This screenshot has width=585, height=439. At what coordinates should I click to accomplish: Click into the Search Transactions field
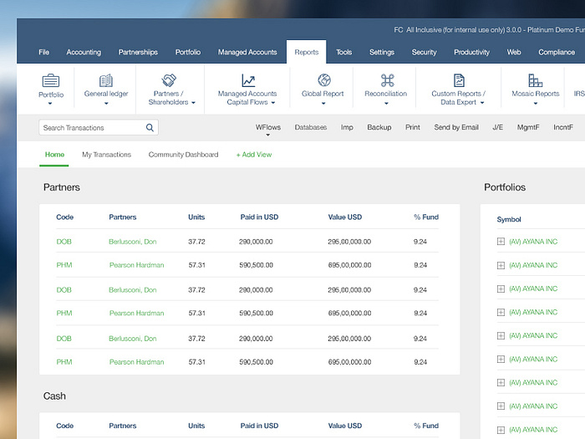90,128
